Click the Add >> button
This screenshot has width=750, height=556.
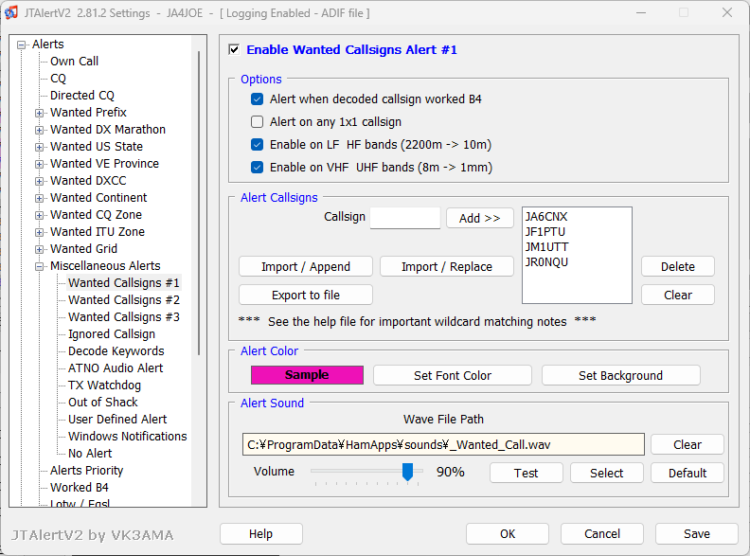[x=480, y=218]
